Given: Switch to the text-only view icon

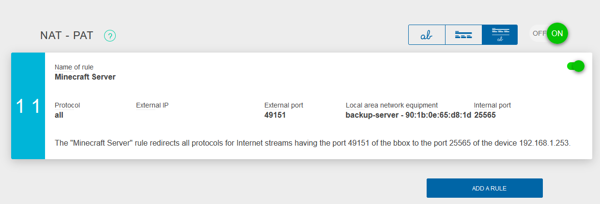Looking at the screenshot, I should (x=427, y=35).
